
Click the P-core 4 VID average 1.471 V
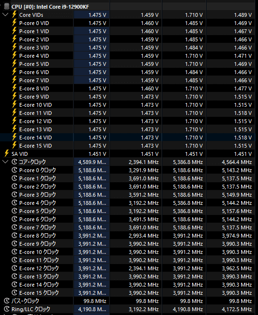point(243,56)
